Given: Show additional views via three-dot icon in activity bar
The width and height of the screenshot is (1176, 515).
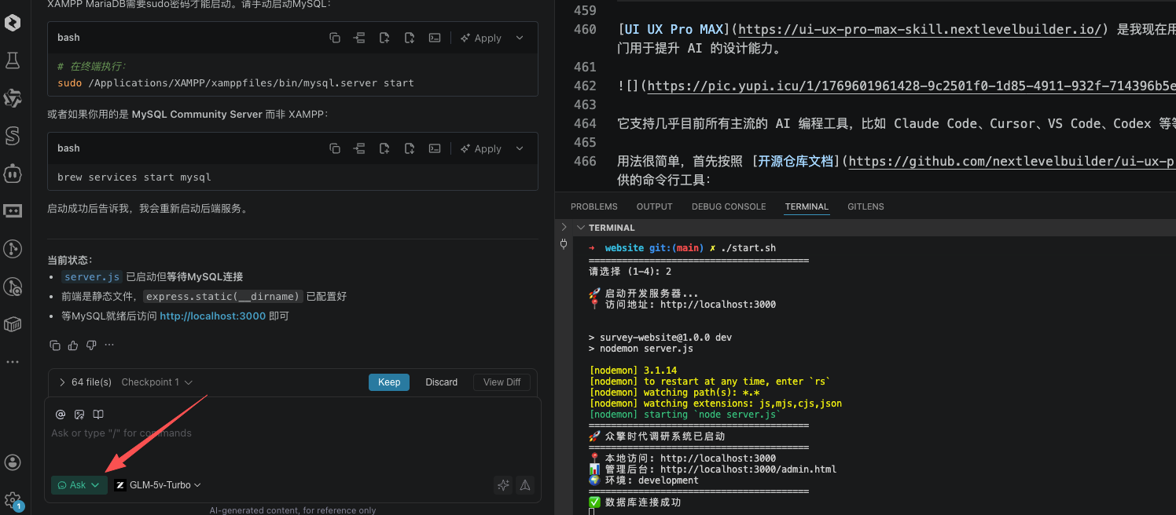Looking at the screenshot, I should 13,362.
